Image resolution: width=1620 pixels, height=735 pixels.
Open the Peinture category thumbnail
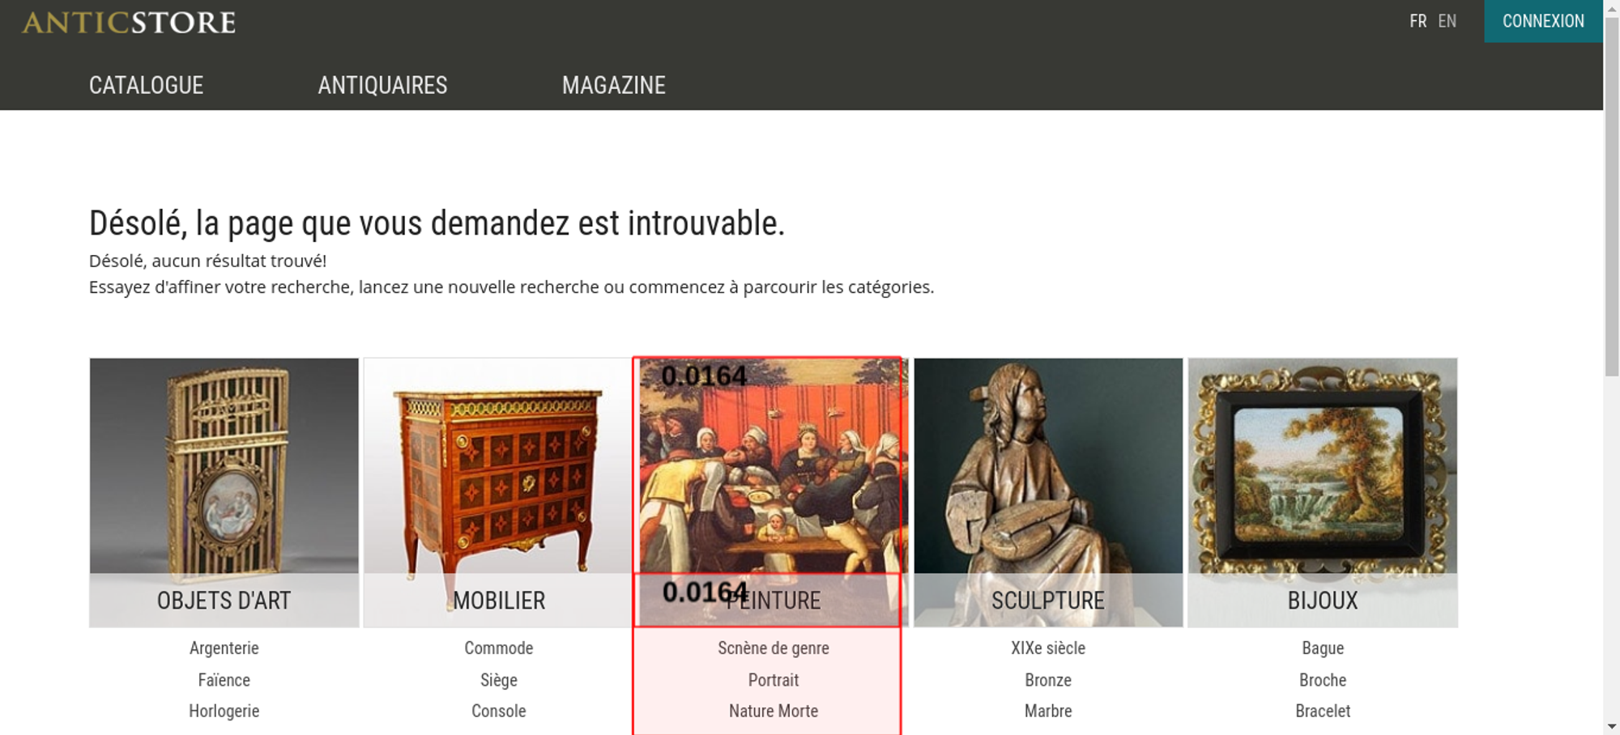pyautogui.click(x=773, y=492)
